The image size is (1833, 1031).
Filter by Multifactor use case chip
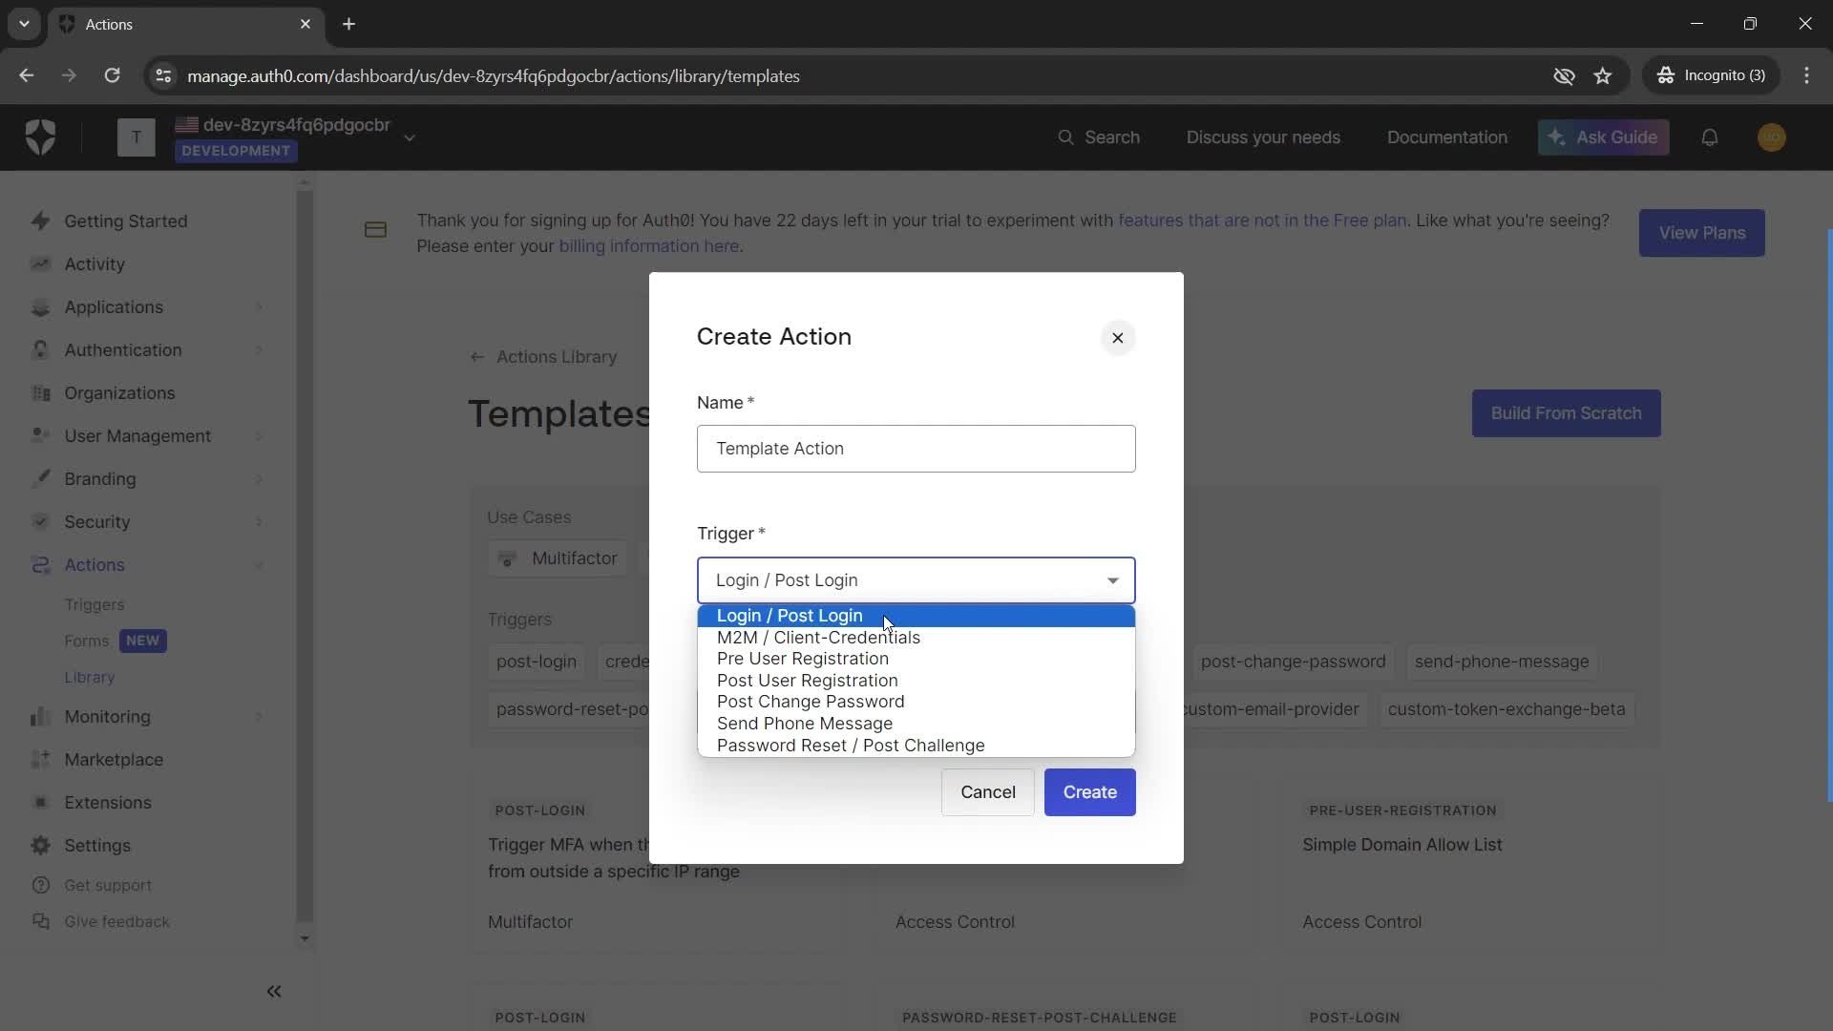558,558
